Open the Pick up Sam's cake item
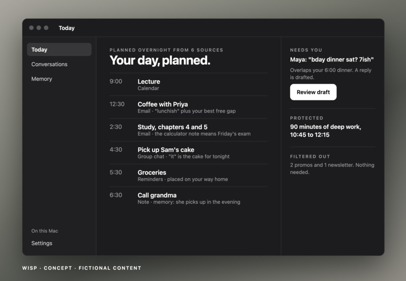This screenshot has height=281, width=406. (x=188, y=153)
